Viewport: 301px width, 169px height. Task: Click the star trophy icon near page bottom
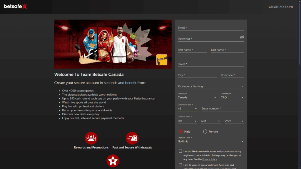113,160
